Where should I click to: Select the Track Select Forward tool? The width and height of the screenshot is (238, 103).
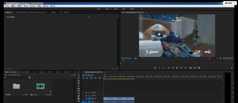(78, 76)
